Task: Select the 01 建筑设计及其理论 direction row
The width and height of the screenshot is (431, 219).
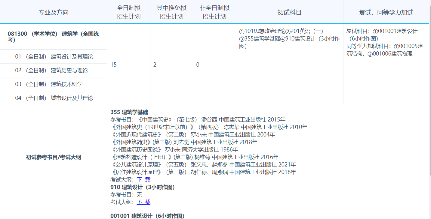Action: click(x=54, y=56)
